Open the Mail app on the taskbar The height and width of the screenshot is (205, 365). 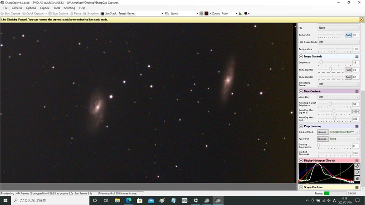tap(151, 200)
